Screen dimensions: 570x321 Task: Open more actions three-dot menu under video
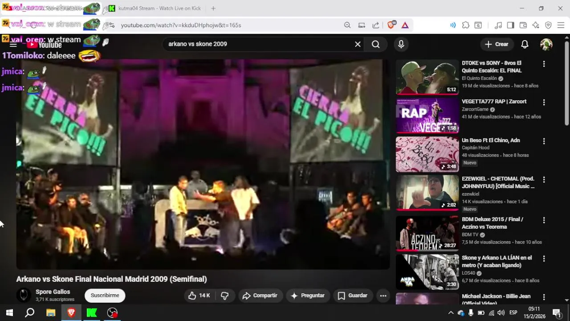[x=383, y=296]
